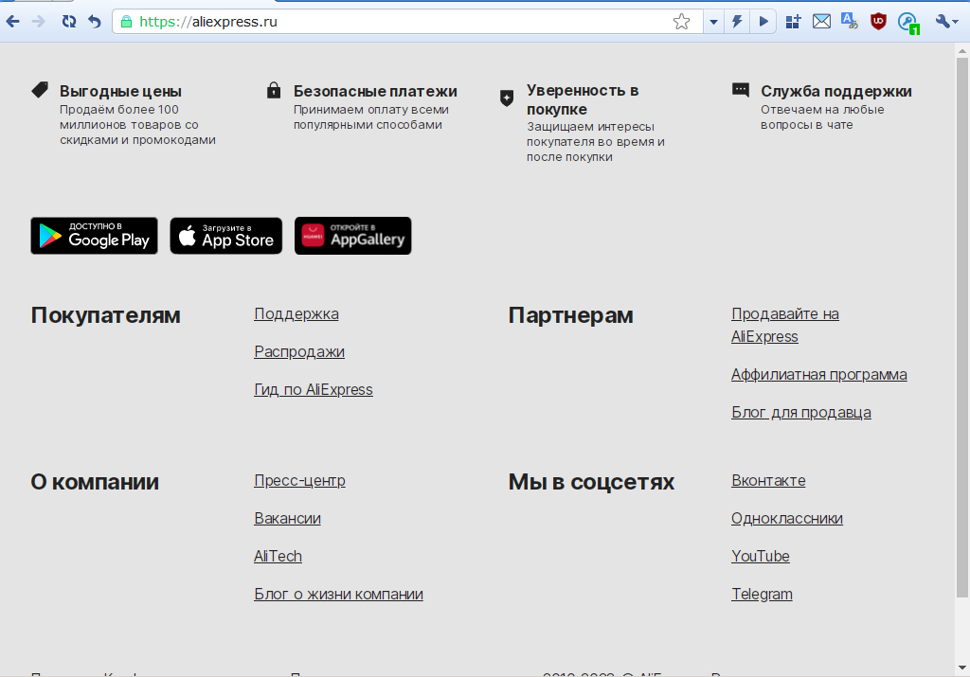Click the scrollbar down arrow

point(962,668)
